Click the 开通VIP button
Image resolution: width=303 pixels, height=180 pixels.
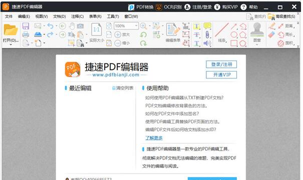pyautogui.click(x=221, y=74)
